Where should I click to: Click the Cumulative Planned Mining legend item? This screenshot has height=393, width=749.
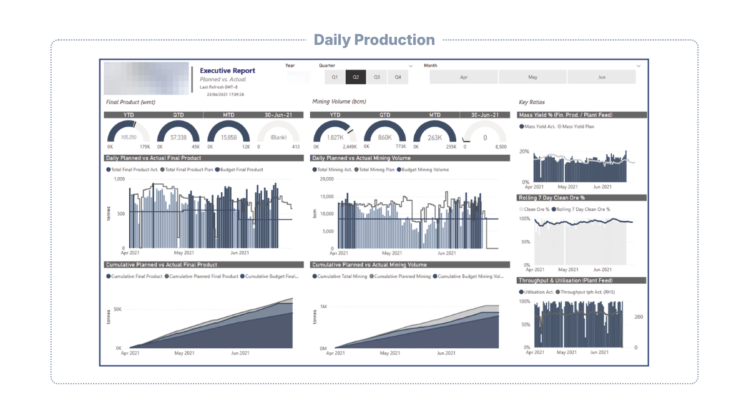tap(401, 276)
